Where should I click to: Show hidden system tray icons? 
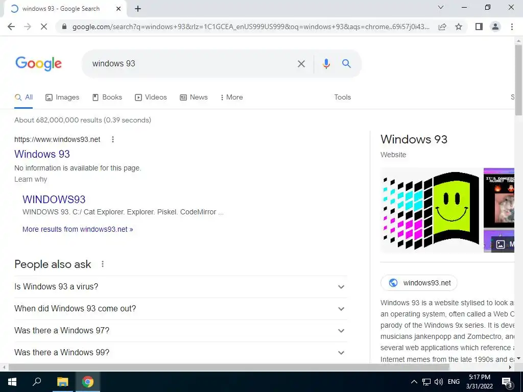[414, 382]
